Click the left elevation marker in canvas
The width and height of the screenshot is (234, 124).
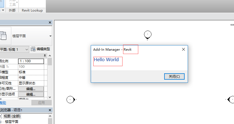point(71,99)
